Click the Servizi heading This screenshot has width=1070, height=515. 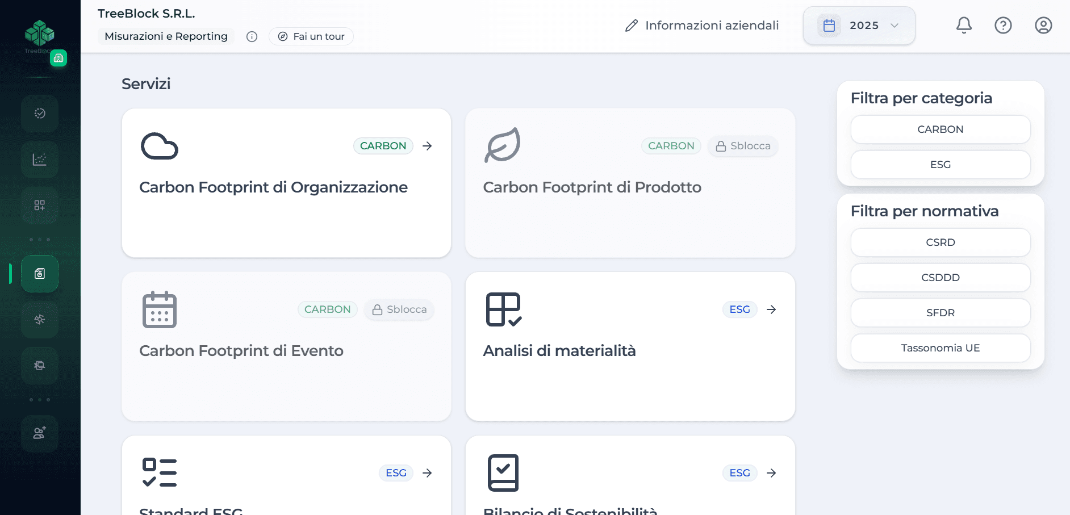point(146,84)
